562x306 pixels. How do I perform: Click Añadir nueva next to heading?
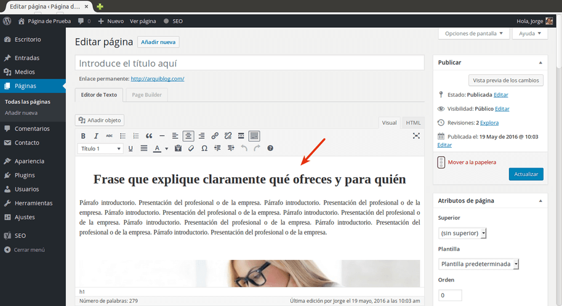click(158, 42)
